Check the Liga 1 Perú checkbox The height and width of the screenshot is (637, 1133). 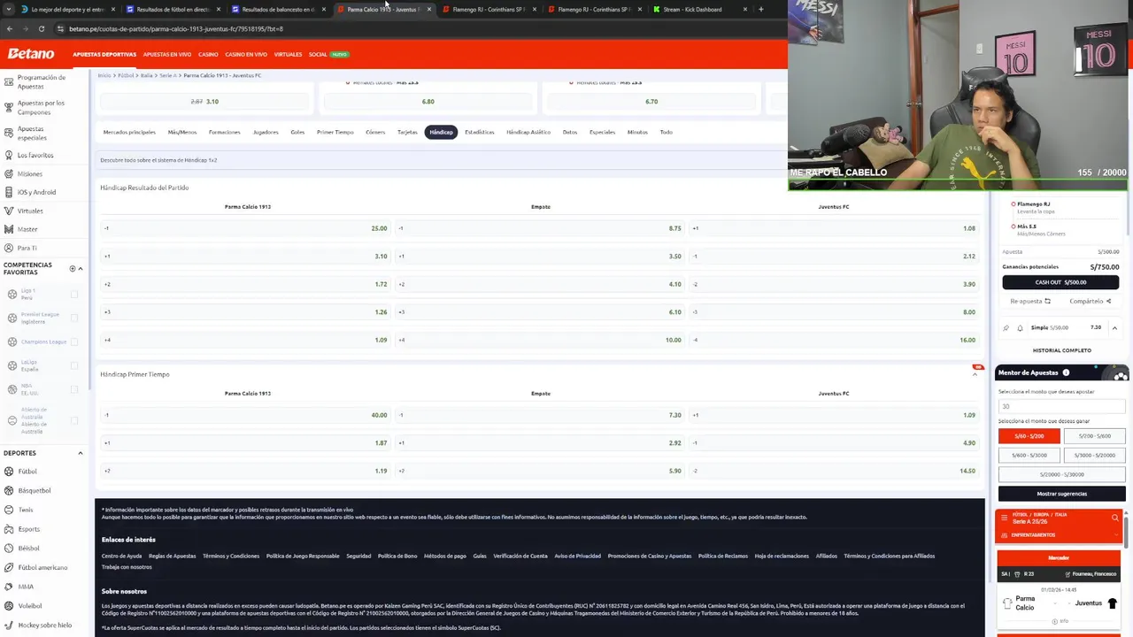coord(74,294)
